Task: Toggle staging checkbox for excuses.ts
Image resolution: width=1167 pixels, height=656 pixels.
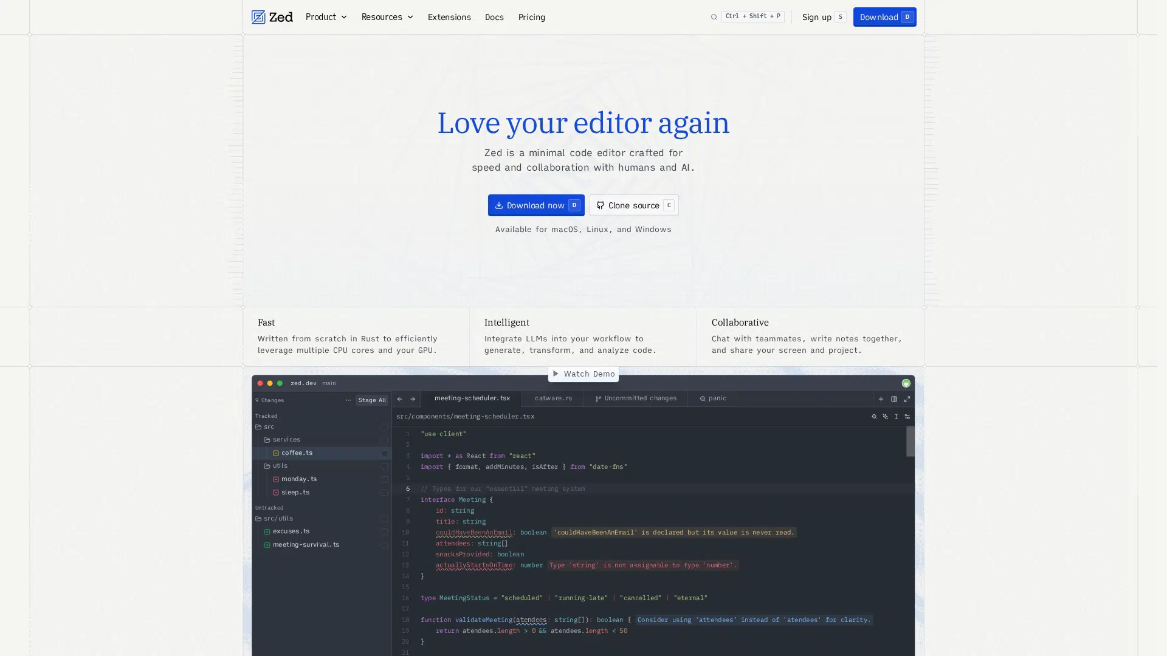Action: [x=384, y=531]
